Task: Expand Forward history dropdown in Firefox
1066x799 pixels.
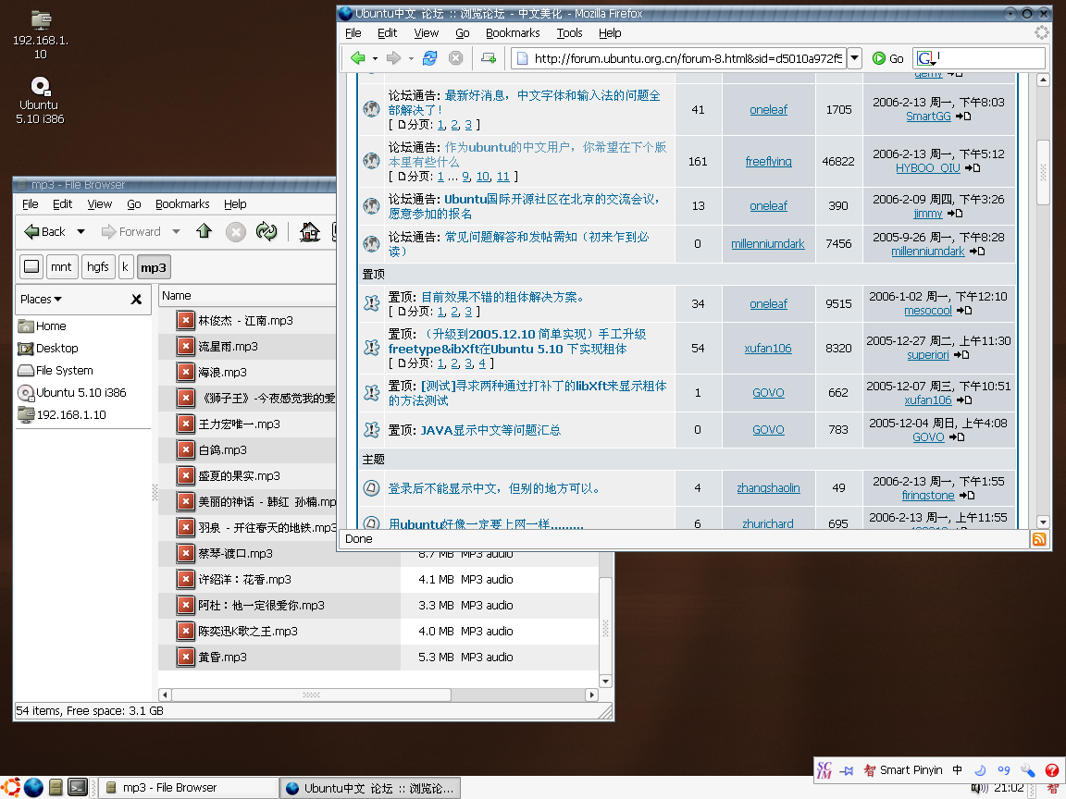Action: (411, 58)
